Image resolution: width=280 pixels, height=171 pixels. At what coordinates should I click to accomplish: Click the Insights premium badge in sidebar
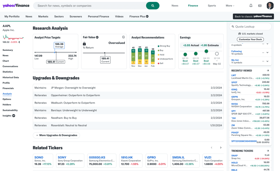(14, 116)
